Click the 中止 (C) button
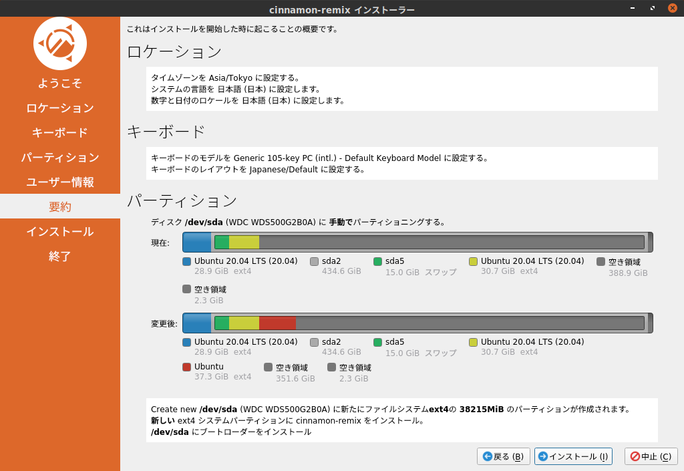684x471 pixels. tap(651, 456)
